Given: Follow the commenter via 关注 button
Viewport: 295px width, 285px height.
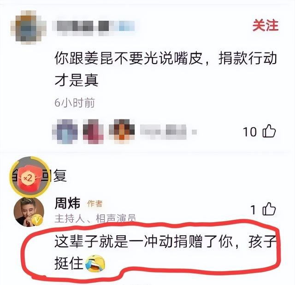Looking at the screenshot, I should (265, 25).
